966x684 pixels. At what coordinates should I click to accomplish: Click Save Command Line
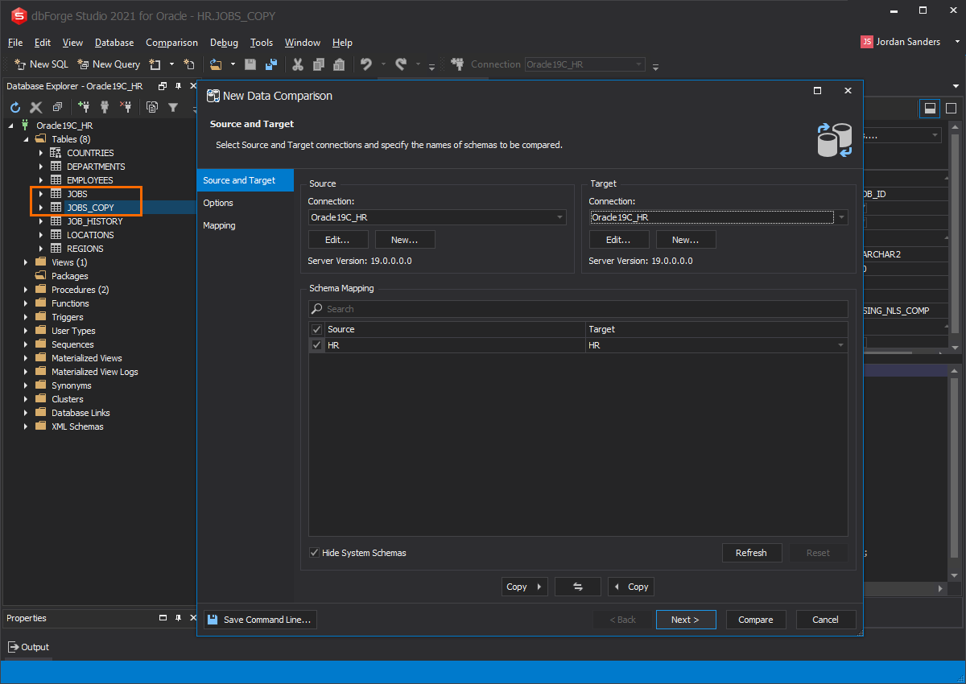[x=259, y=619]
